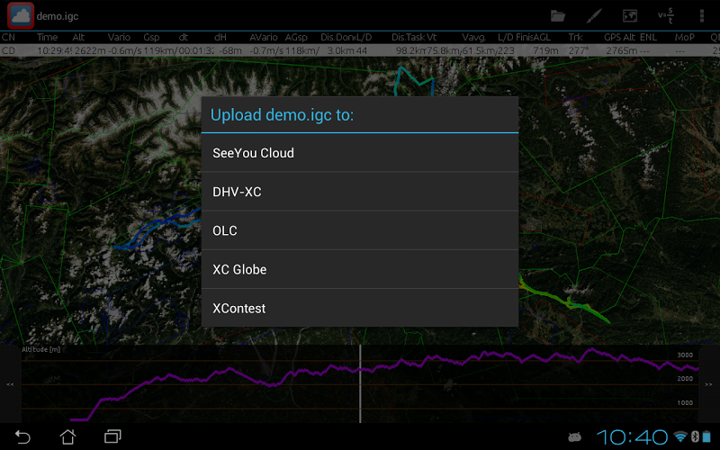Screen dimensions: 720x450
Task: Tap the GPS Alt column header
Action: (x=619, y=37)
